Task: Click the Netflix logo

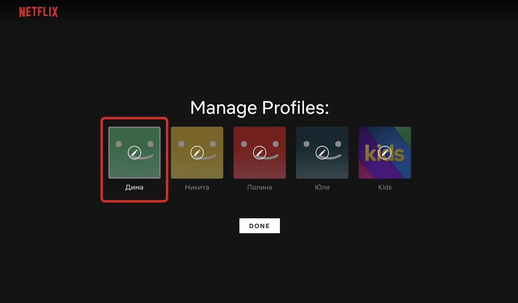Action: pyautogui.click(x=39, y=12)
